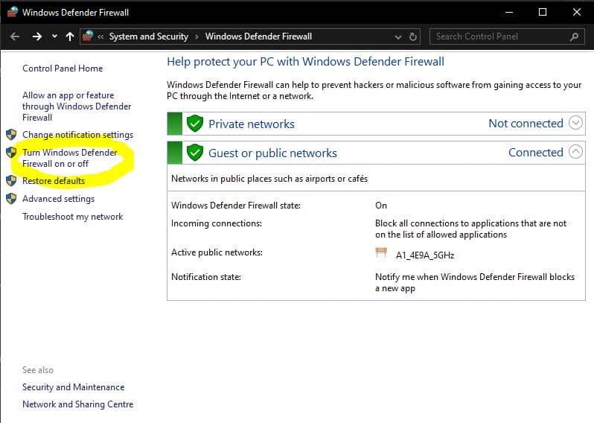Open Troubleshoot my network
Viewport: 594px width, 423px height.
pos(72,217)
